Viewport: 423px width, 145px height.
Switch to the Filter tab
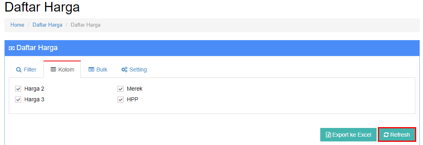[x=26, y=70]
